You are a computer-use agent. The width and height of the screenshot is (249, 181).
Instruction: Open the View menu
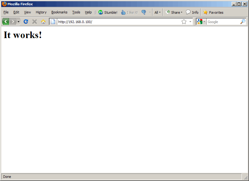pos(27,12)
